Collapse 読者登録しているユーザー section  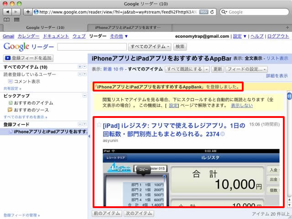[x=80, y=74]
